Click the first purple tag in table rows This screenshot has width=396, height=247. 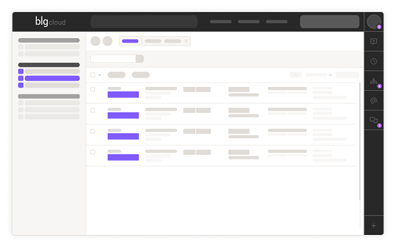pos(123,95)
